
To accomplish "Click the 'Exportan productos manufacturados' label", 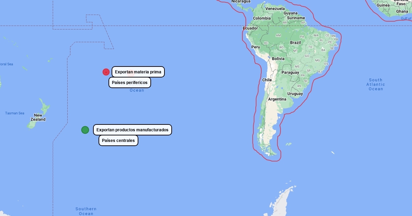I will click(x=133, y=130).
